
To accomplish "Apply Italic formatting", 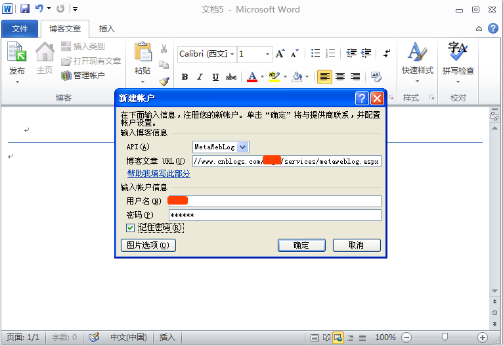I will (200, 77).
